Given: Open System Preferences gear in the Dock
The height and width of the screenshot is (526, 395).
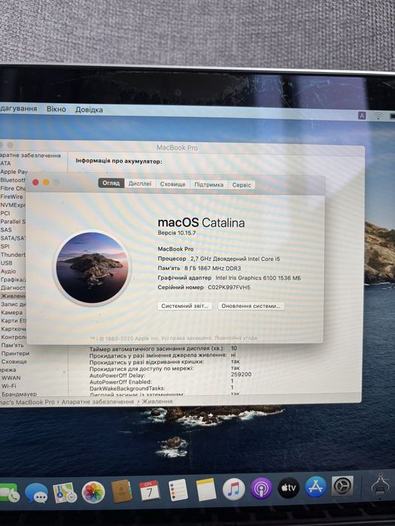Looking at the screenshot, I should [x=342, y=485].
